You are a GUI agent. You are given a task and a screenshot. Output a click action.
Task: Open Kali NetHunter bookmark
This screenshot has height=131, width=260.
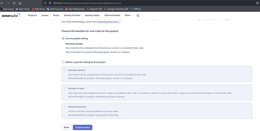75,9
